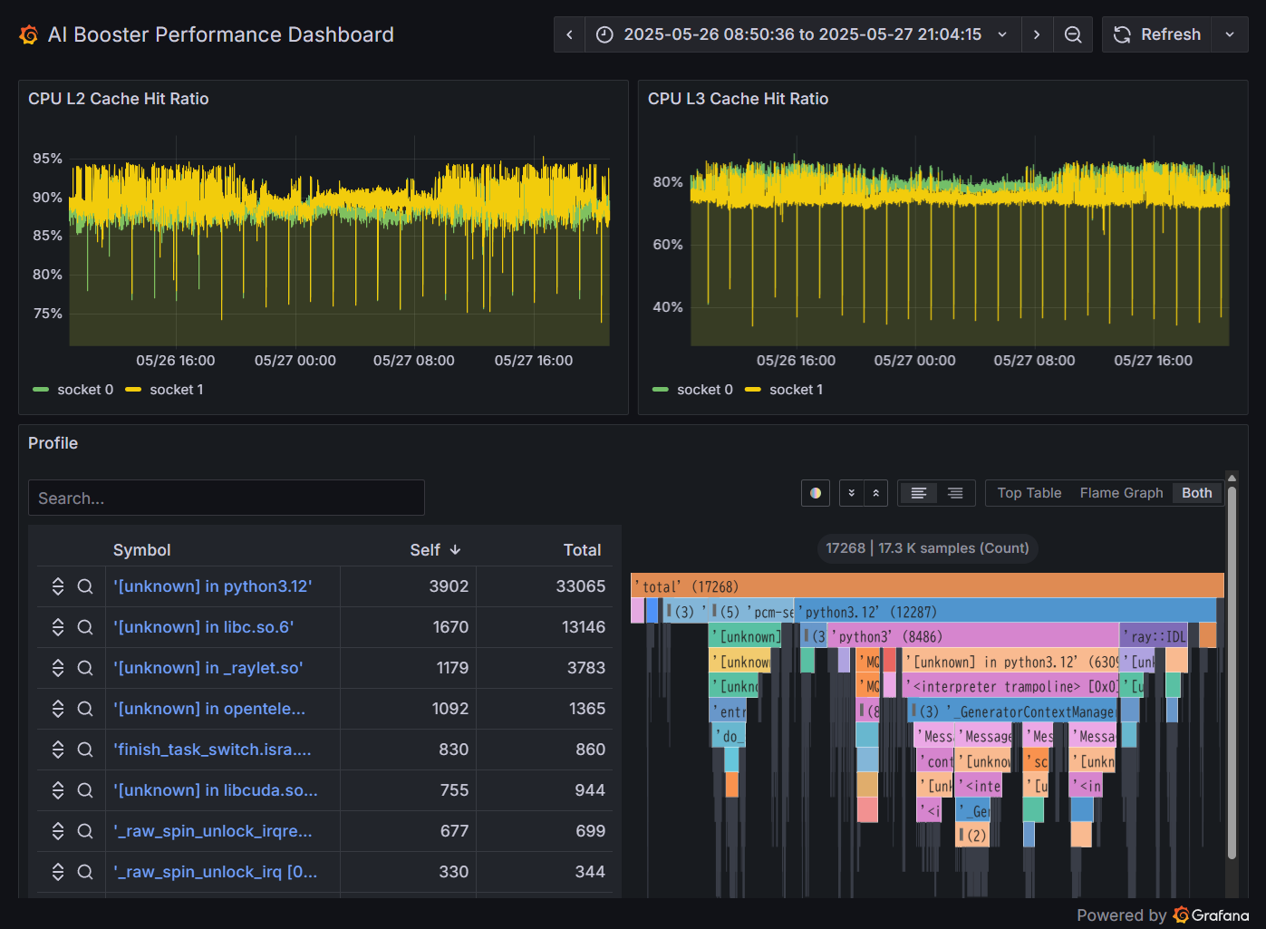The image size is (1266, 929).
Task: Open refresh interval dropdown arrow
Action: (1230, 34)
